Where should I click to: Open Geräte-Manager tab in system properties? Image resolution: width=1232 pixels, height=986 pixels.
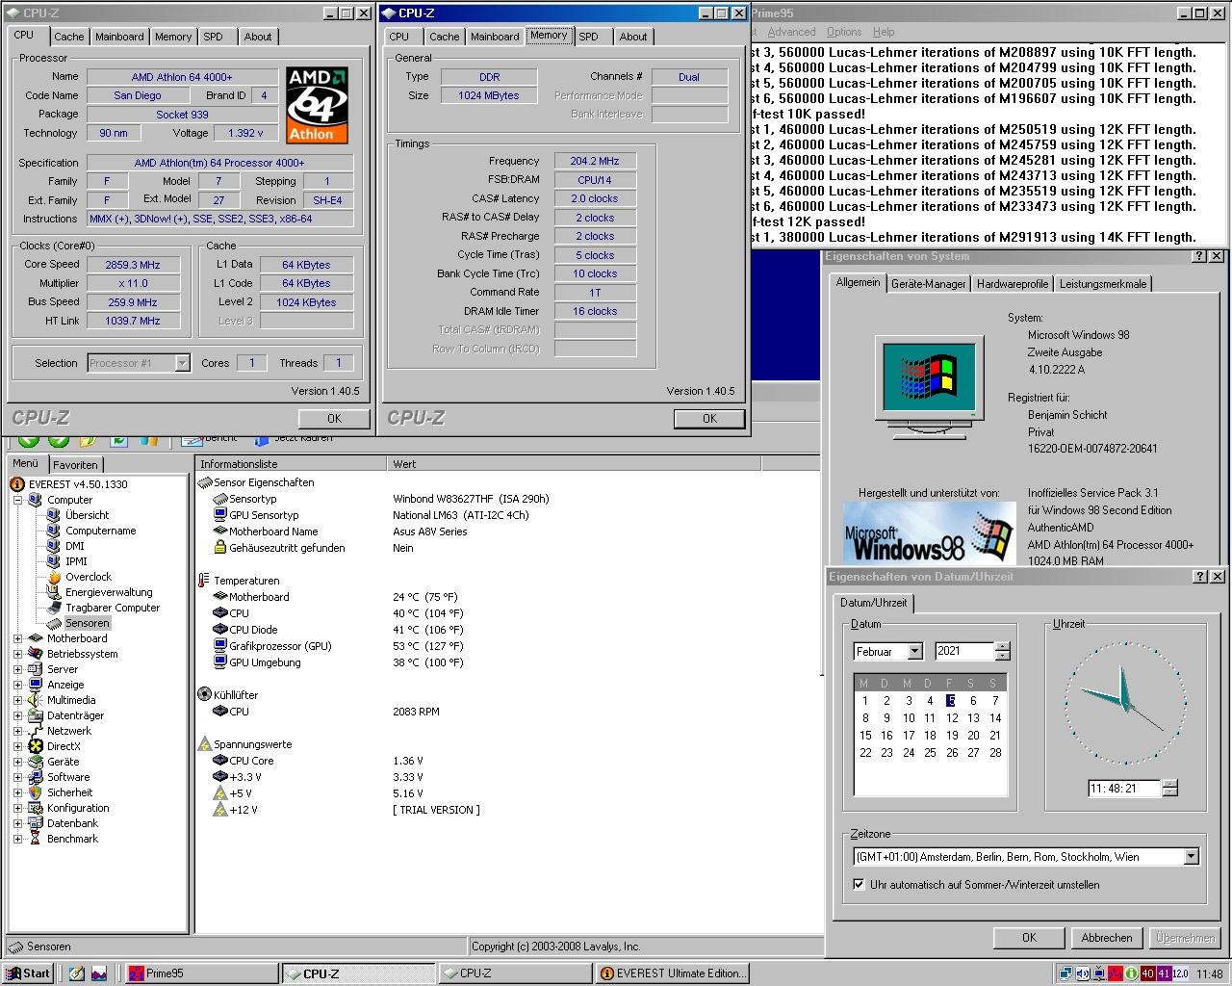(928, 284)
